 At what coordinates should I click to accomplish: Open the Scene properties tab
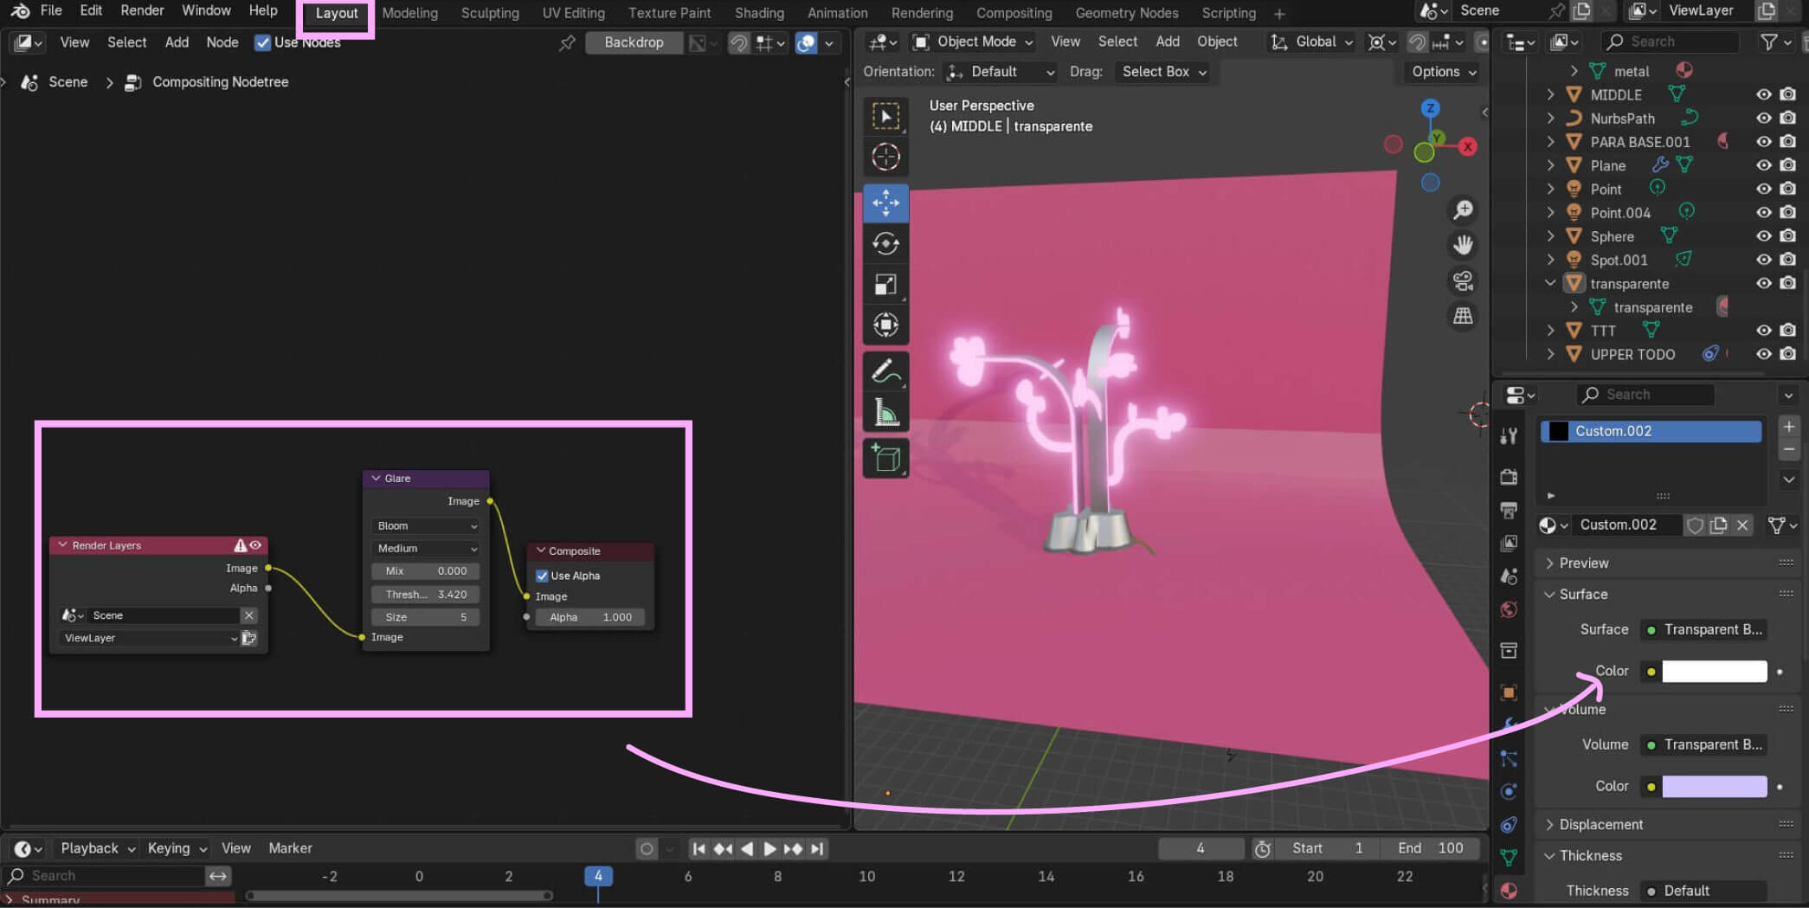[1509, 576]
